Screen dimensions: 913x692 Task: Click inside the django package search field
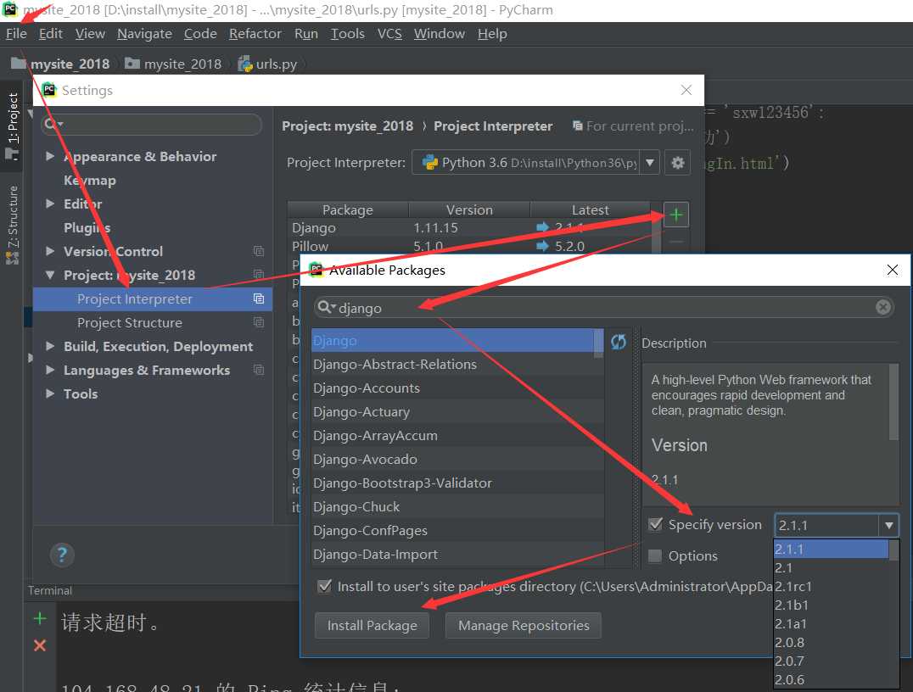pos(603,307)
